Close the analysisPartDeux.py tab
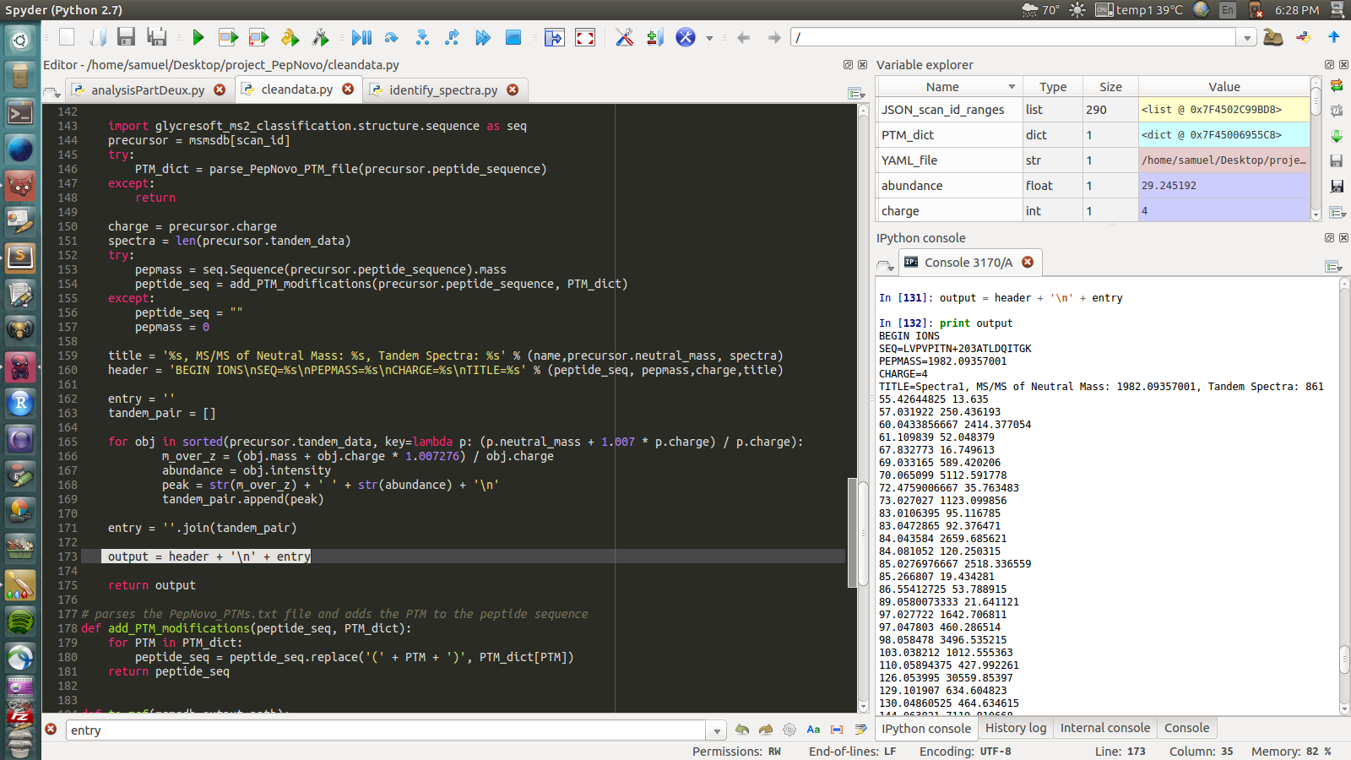This screenshot has width=1351, height=760. pos(220,90)
